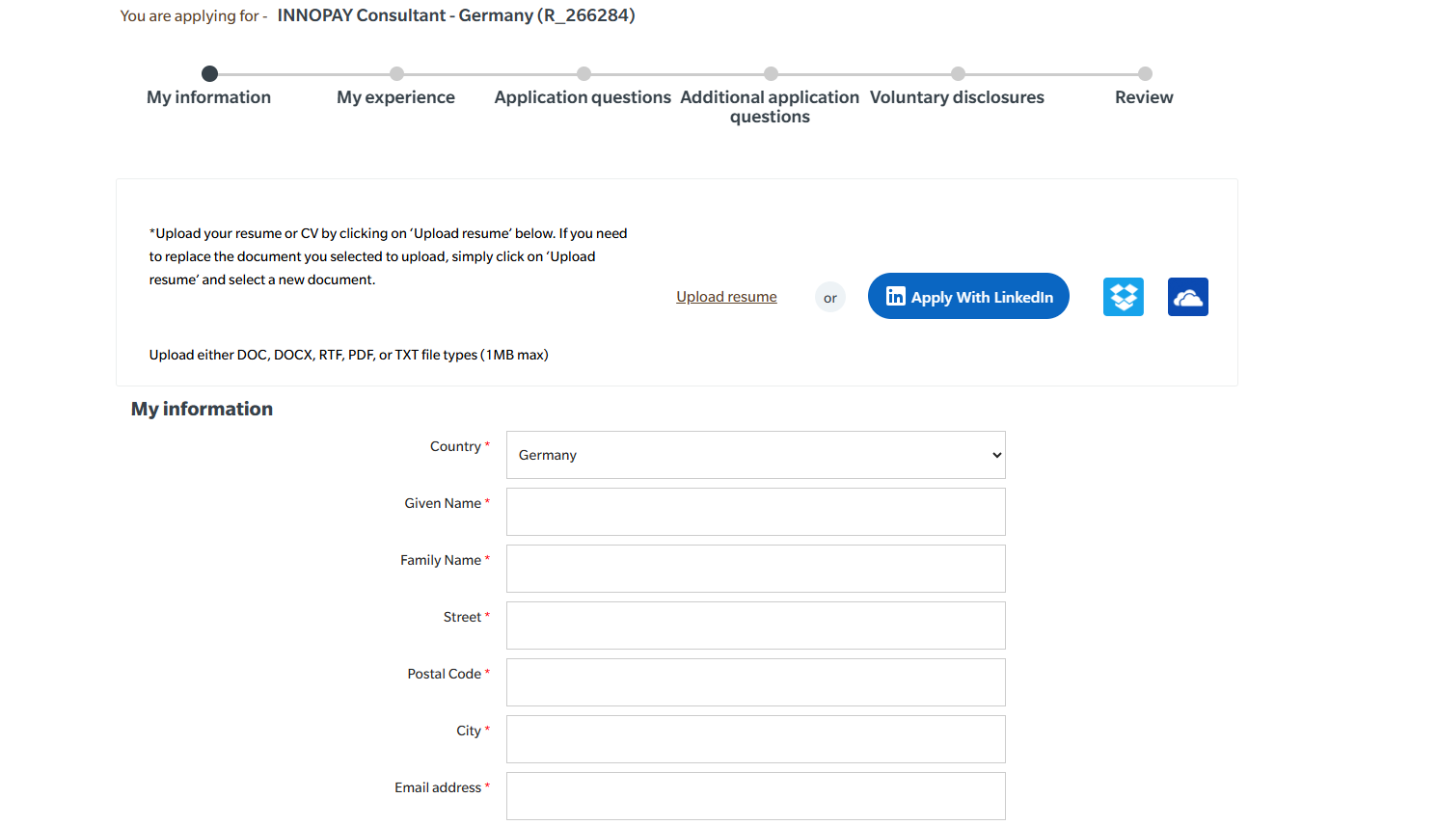Click Apply With LinkedIn button

(968, 296)
